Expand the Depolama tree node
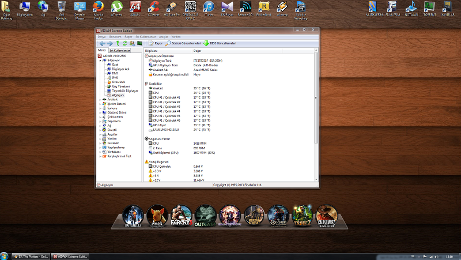This screenshot has width=461, height=260. tap(99, 121)
